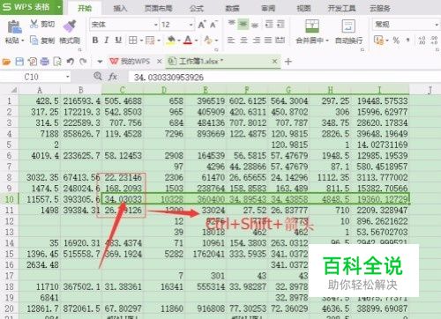Toggle Underline formatting

(118, 41)
